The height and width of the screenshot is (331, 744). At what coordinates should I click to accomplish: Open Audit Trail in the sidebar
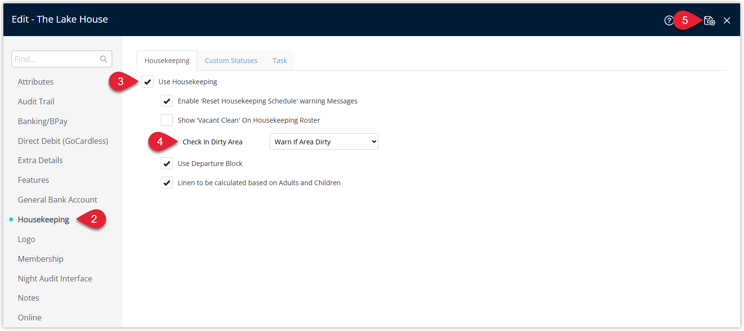click(36, 102)
